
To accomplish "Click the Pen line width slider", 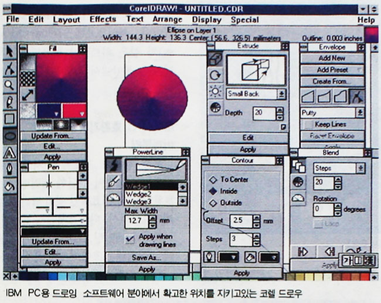I will (x=54, y=220).
